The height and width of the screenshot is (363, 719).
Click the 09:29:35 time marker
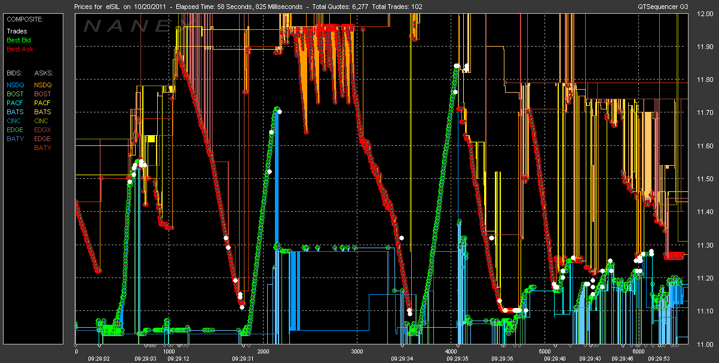click(457, 359)
